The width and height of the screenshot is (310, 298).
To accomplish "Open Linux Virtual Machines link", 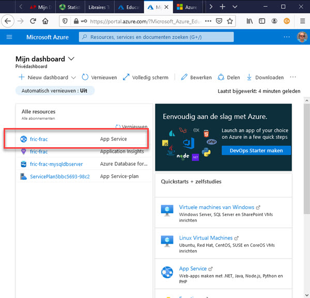I will 206,238.
